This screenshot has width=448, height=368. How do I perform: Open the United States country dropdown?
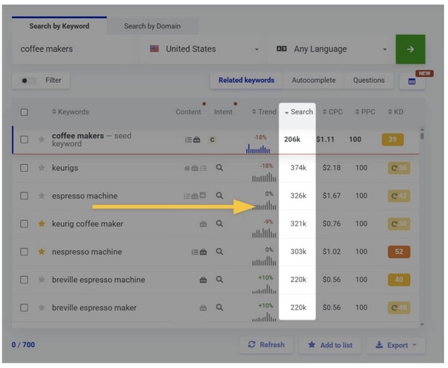pyautogui.click(x=204, y=49)
